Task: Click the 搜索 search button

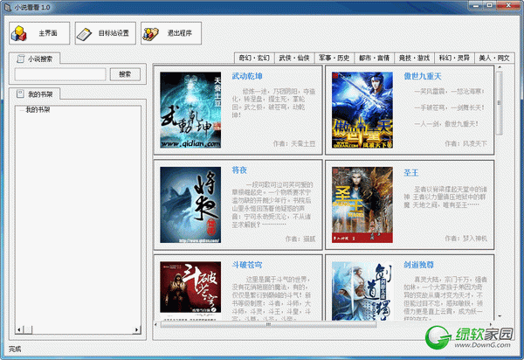Action: [125, 74]
